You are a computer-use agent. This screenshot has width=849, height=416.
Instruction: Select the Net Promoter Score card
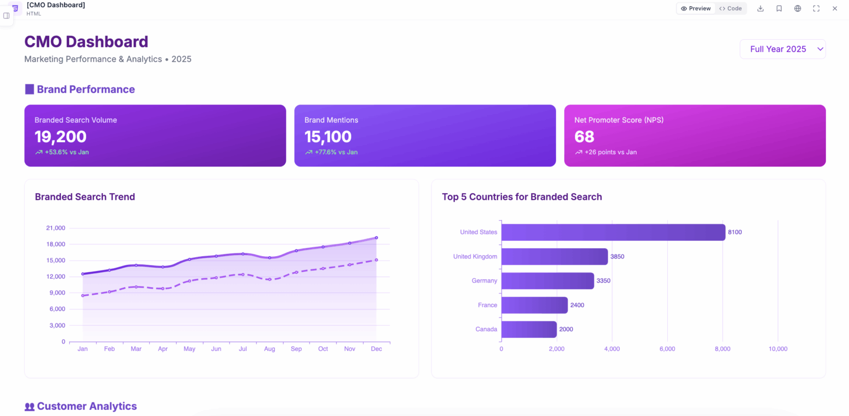695,136
